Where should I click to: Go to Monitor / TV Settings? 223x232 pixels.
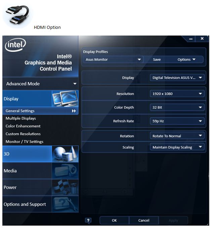coord(25,141)
